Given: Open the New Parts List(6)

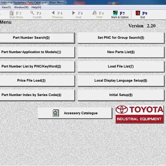Looking at the screenshot, I should tap(121, 52).
